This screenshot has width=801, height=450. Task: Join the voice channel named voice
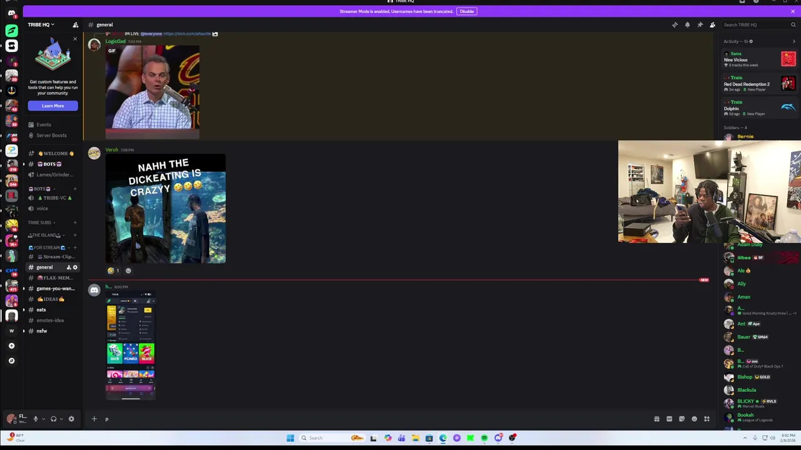(53, 208)
